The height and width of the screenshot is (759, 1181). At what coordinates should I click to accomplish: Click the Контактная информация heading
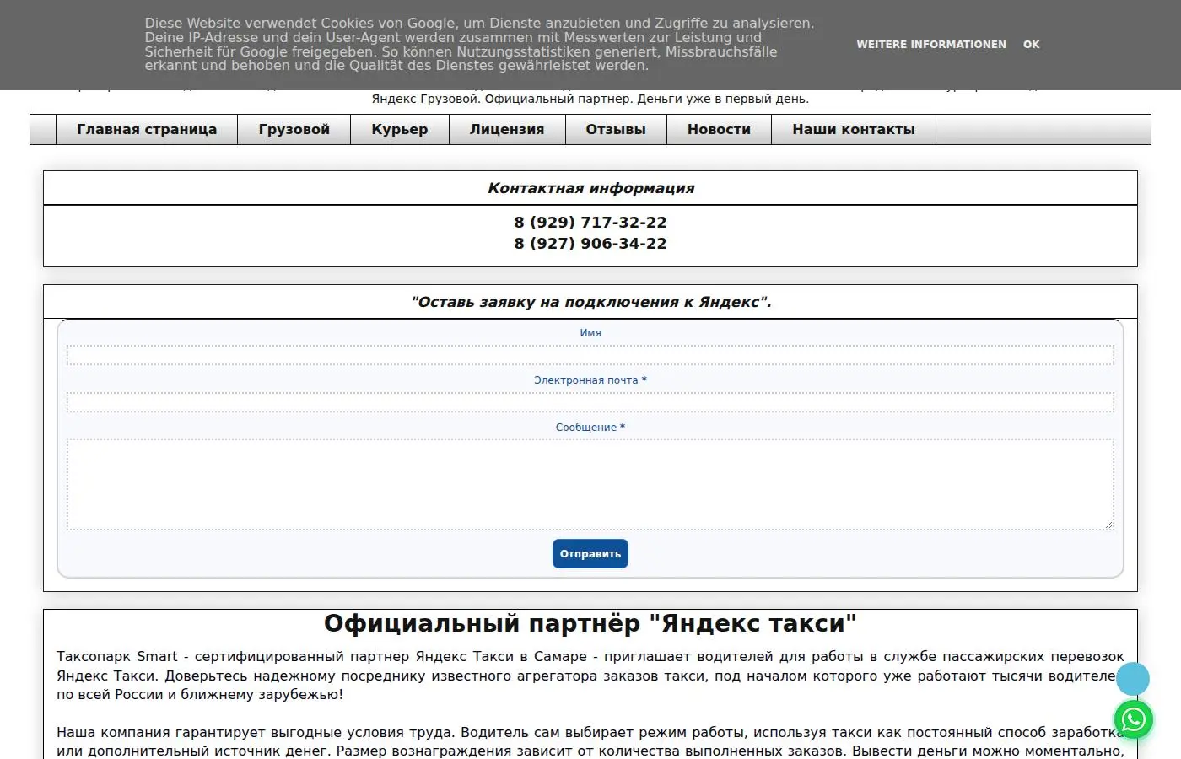click(590, 188)
